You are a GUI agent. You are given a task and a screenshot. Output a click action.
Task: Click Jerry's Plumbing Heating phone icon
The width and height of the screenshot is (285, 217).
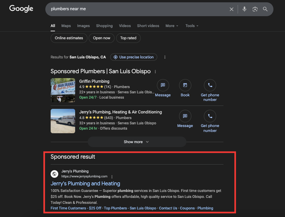(x=210, y=116)
